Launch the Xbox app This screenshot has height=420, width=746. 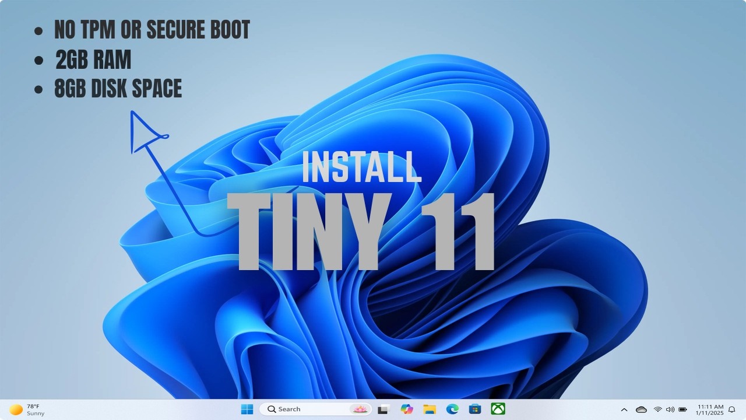498,409
